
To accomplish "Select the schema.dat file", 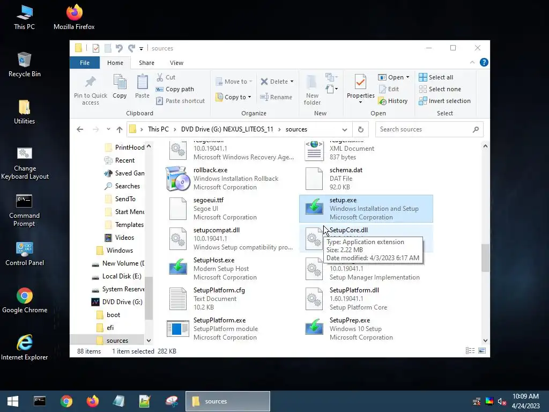I will tap(366, 179).
